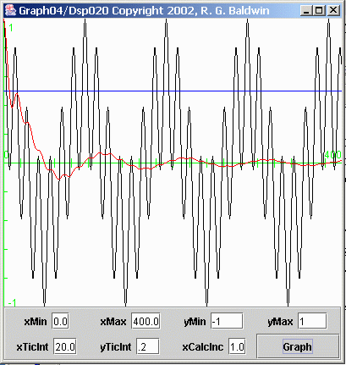Viewport: 346px width, 365px height.
Task: Click the Java application icon in title bar
Action: click(10, 11)
